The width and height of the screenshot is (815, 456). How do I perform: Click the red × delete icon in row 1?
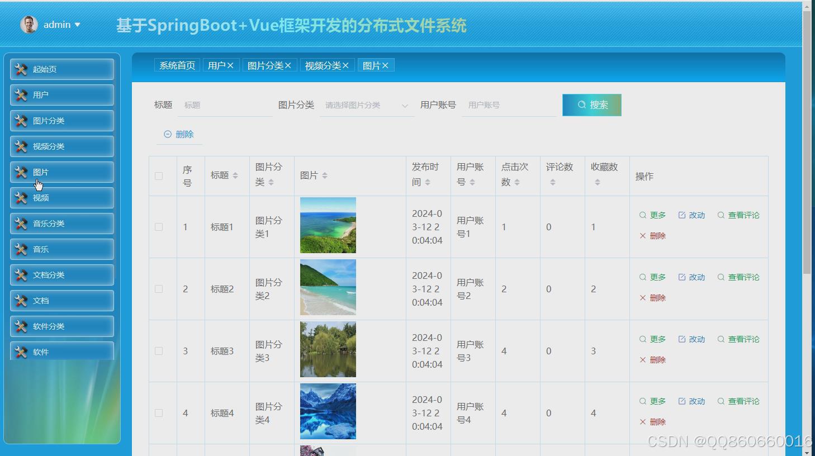point(643,235)
